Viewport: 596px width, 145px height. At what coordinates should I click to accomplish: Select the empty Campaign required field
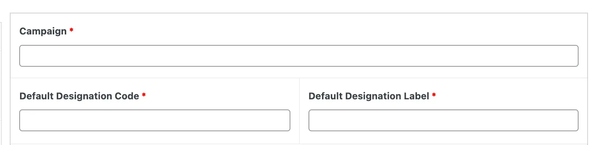[298, 56]
